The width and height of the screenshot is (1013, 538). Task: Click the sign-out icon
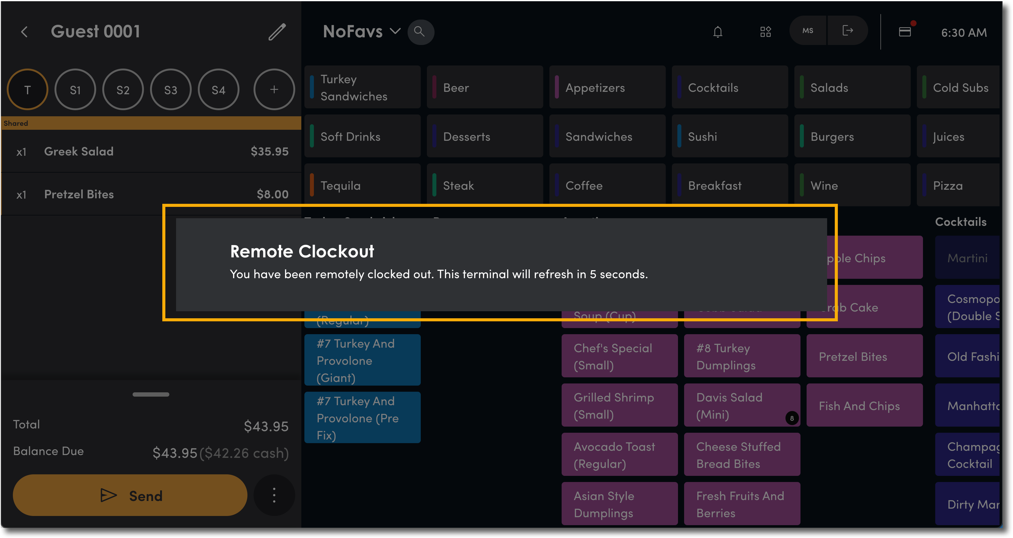point(847,31)
